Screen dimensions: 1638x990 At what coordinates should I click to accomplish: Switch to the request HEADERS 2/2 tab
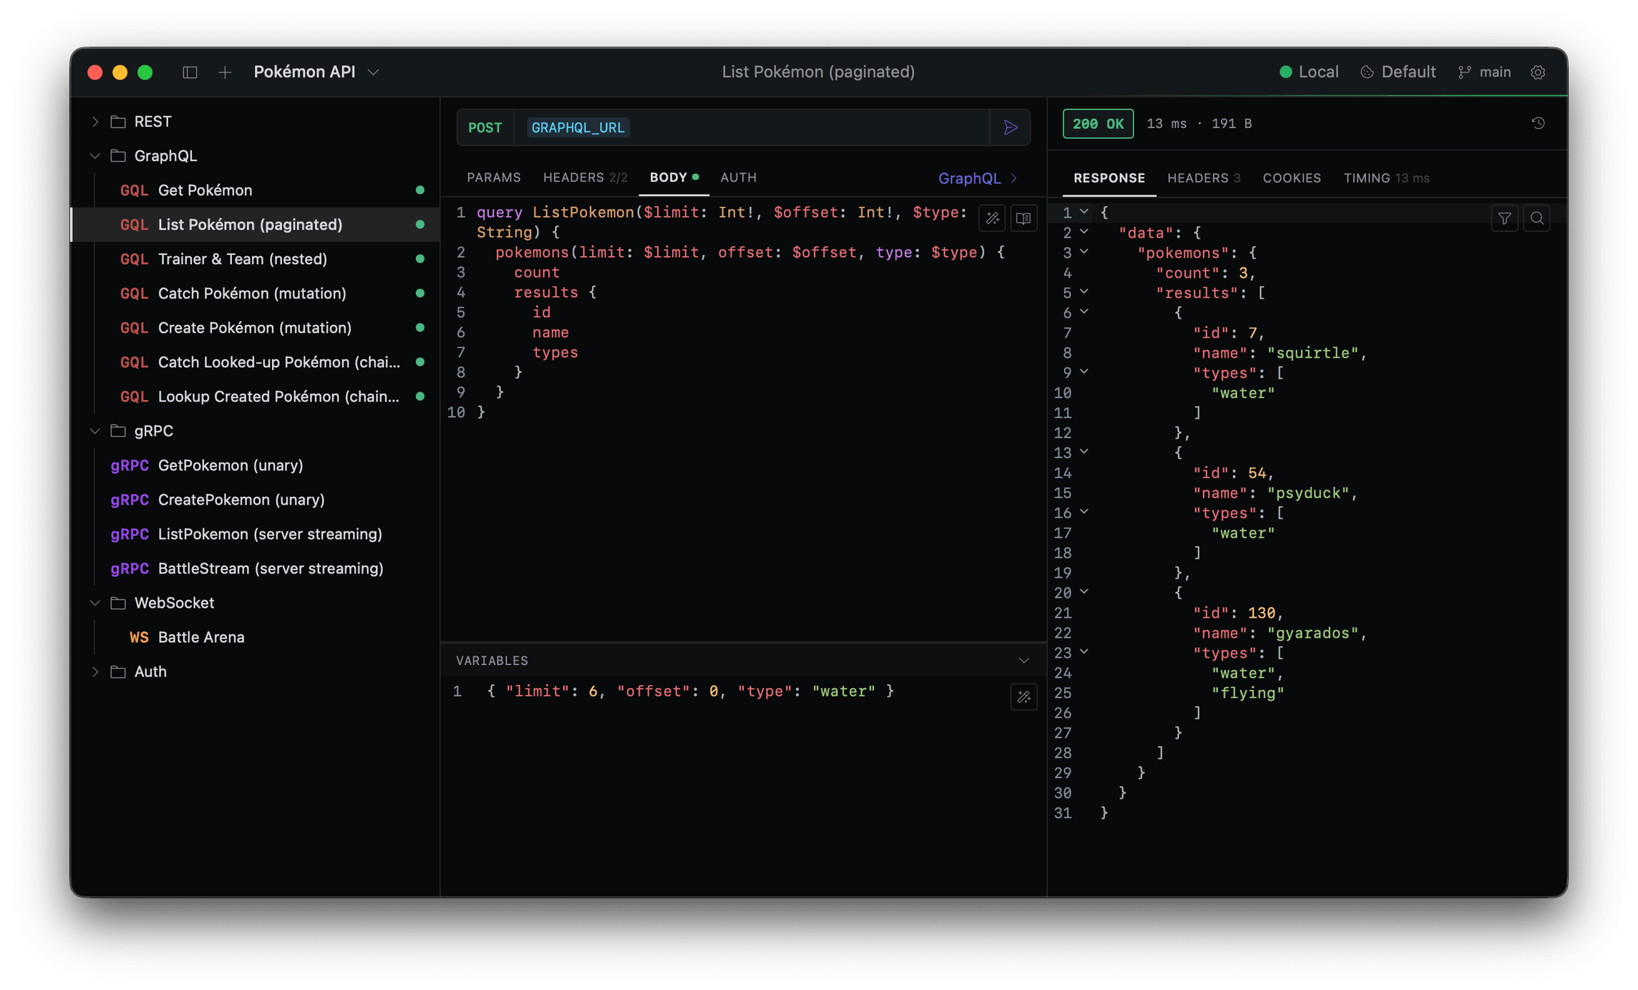[x=585, y=178]
